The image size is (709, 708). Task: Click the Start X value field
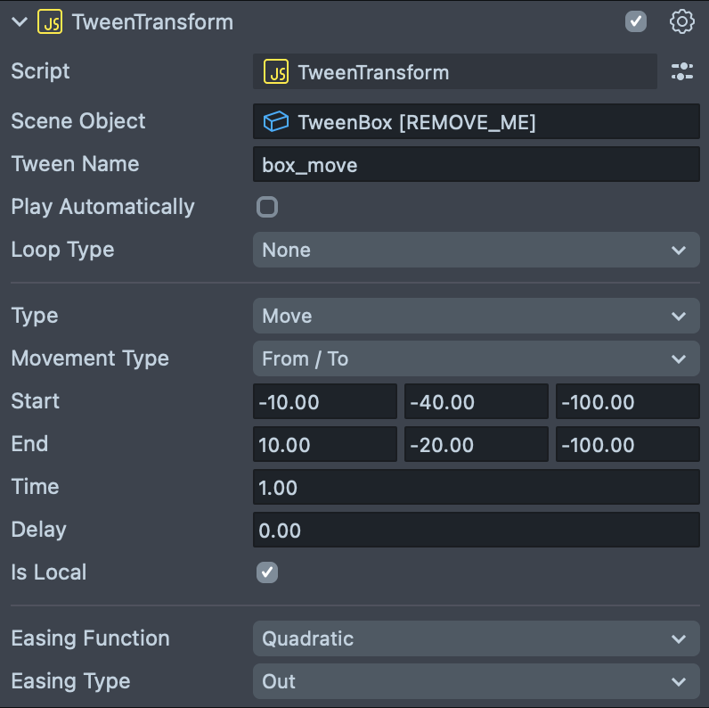coord(324,402)
